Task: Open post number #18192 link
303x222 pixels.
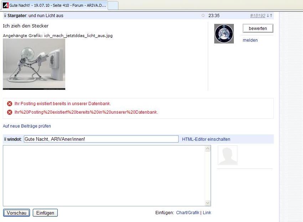Action: [257, 16]
